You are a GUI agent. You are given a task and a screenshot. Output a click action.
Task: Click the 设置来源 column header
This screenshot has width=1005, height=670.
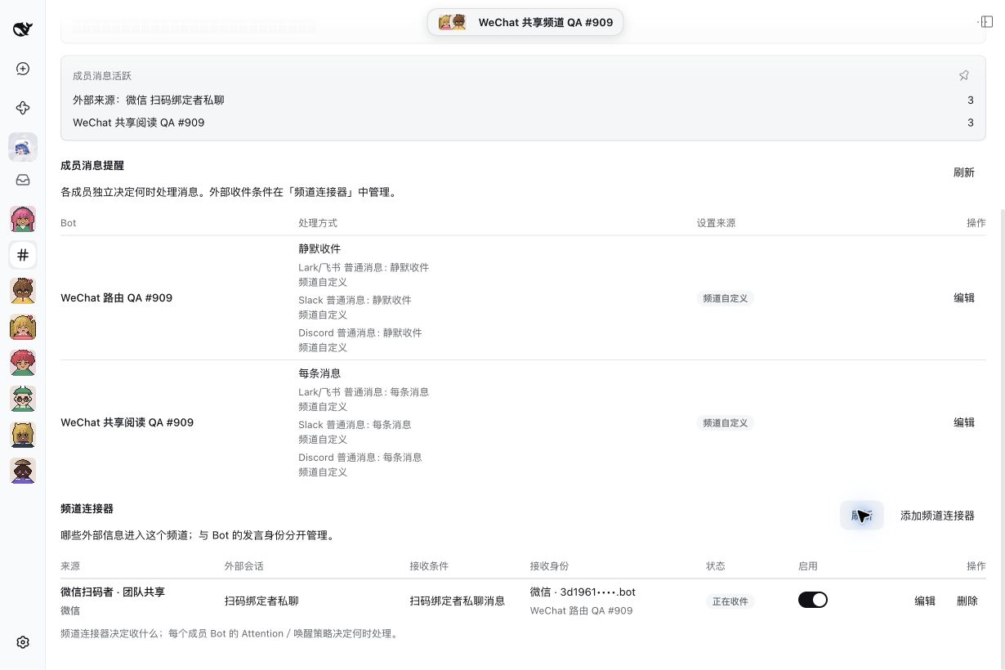(x=716, y=222)
